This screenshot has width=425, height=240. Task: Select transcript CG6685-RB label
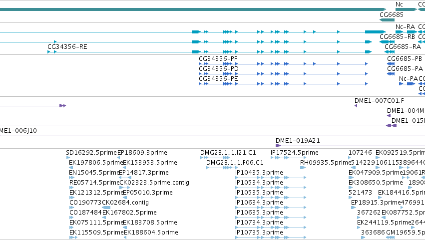[397, 37]
